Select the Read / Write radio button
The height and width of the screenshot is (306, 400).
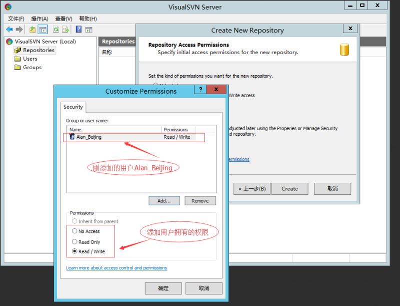(74, 251)
